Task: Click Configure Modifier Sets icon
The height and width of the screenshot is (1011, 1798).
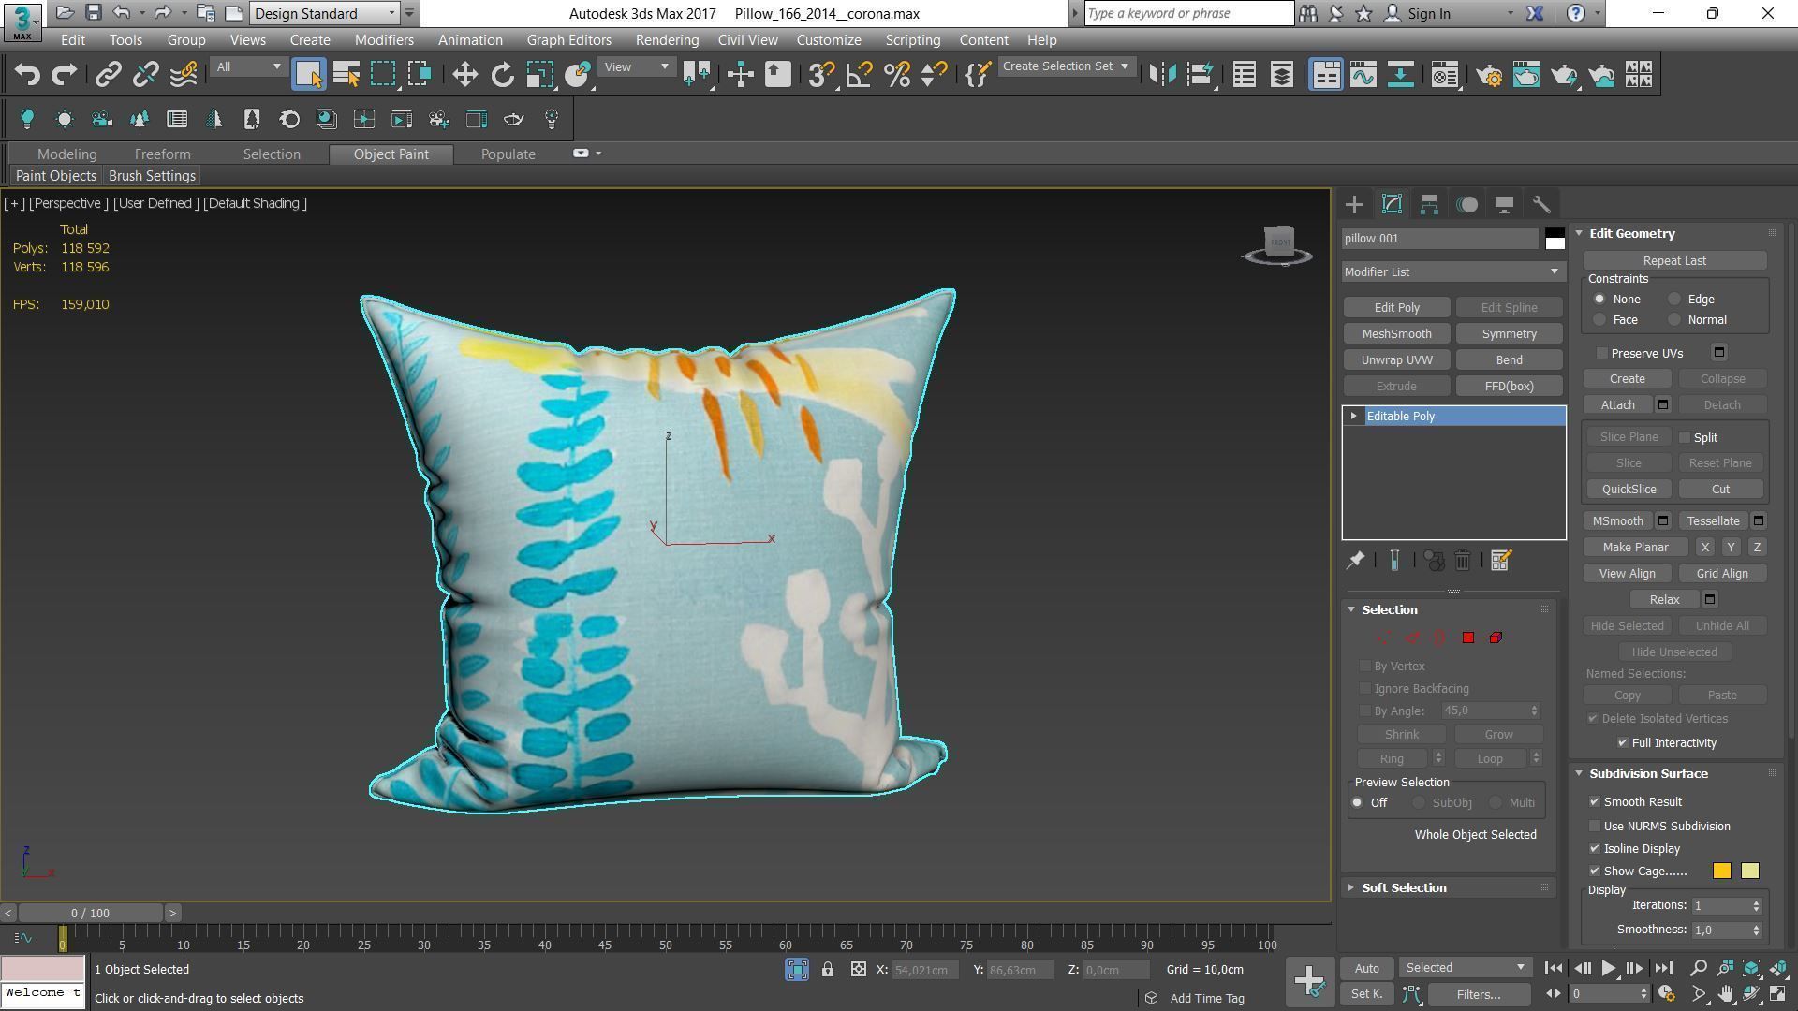Action: [1500, 560]
